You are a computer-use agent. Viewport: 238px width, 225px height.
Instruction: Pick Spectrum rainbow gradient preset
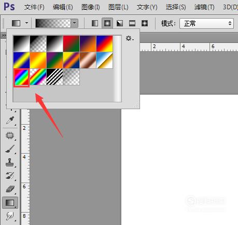coord(21,77)
